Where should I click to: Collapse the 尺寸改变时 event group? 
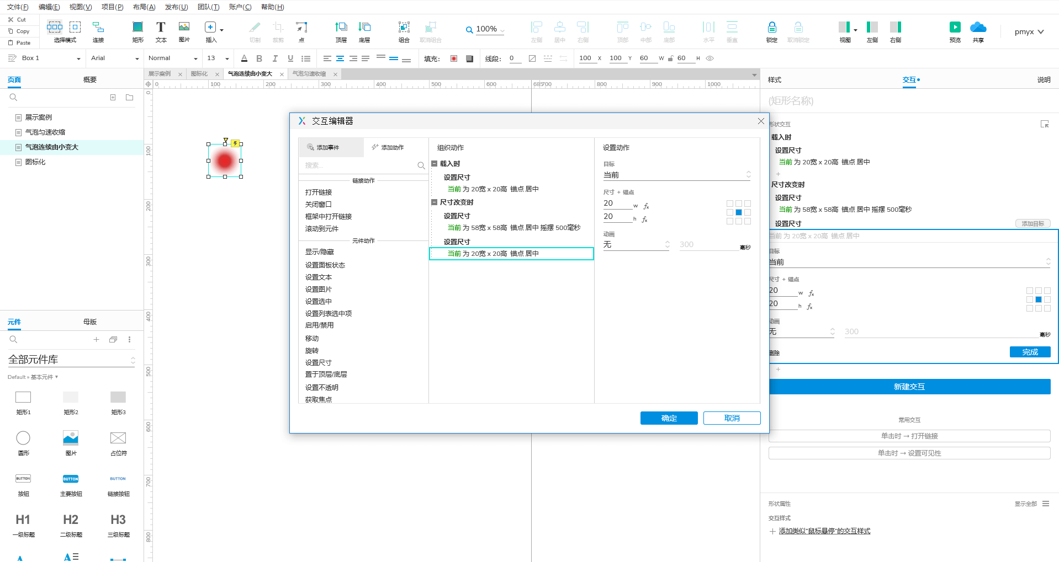click(435, 202)
